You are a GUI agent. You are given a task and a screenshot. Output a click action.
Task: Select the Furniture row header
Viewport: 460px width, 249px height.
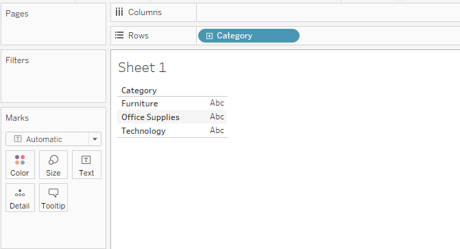tap(140, 104)
